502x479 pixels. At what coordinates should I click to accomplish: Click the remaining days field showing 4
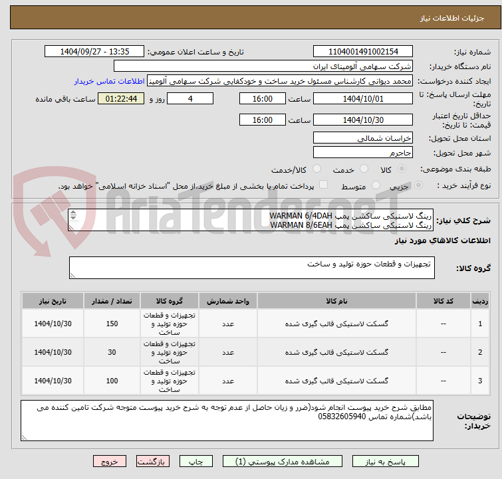tap(190, 98)
